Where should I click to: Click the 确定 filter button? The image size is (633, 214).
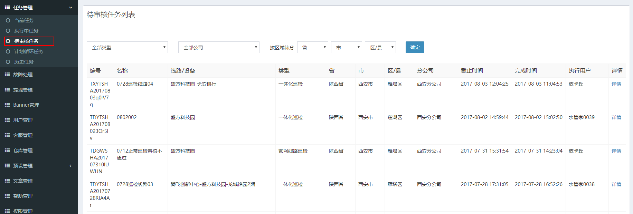tap(415, 47)
